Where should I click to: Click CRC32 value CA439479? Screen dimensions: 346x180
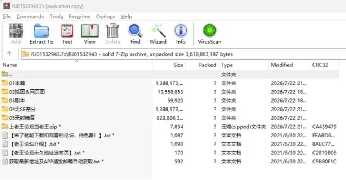click(324, 127)
